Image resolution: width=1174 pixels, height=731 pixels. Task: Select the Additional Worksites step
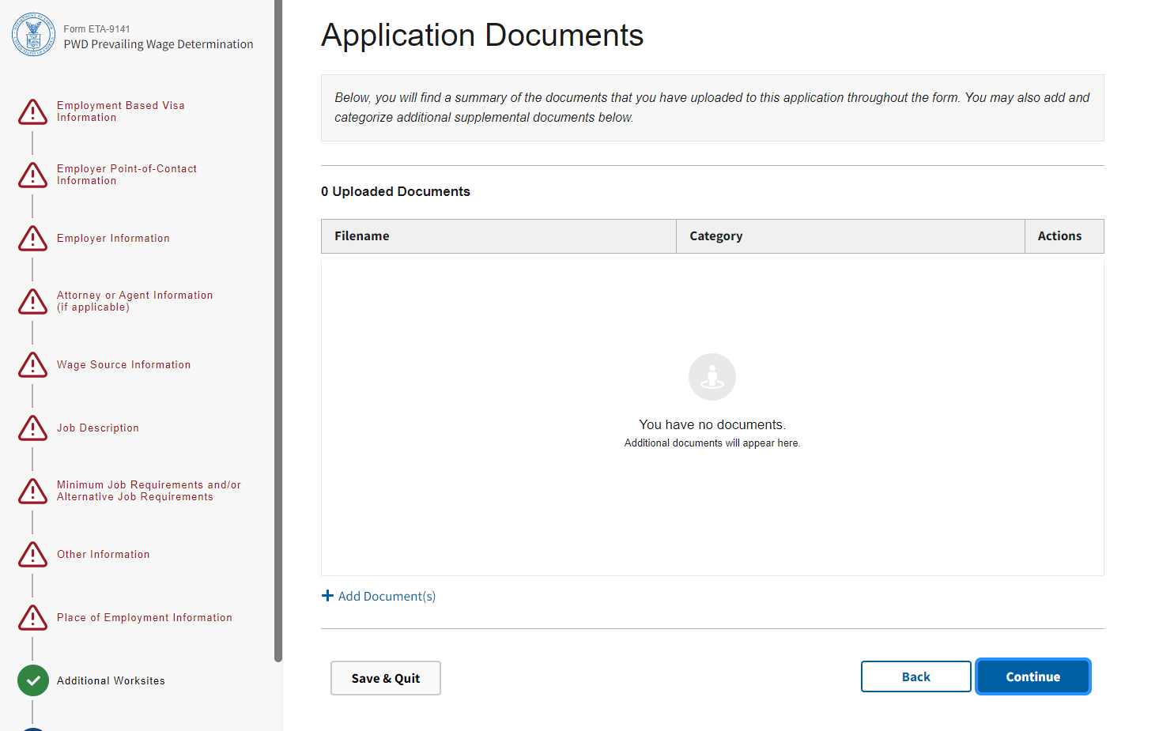pos(111,680)
